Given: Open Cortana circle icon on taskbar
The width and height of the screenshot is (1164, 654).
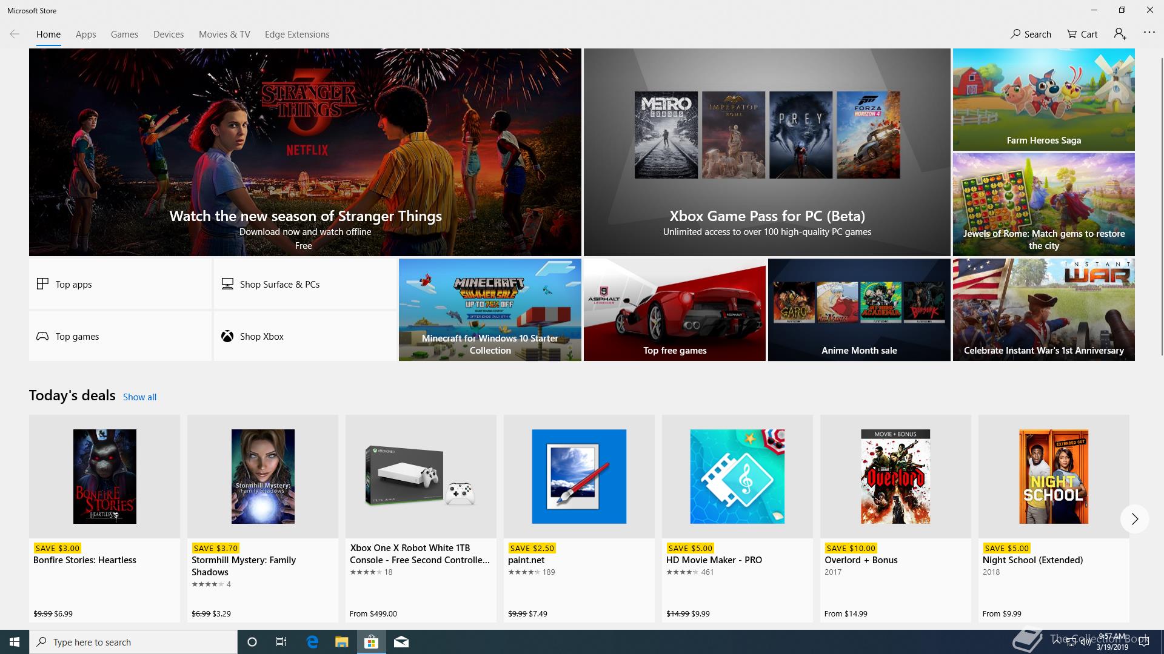Looking at the screenshot, I should pyautogui.click(x=252, y=642).
